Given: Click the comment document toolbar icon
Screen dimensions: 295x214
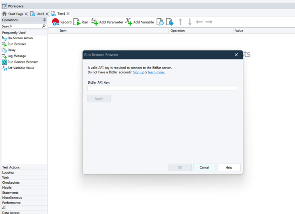Looking at the screenshot, I should (160, 22).
